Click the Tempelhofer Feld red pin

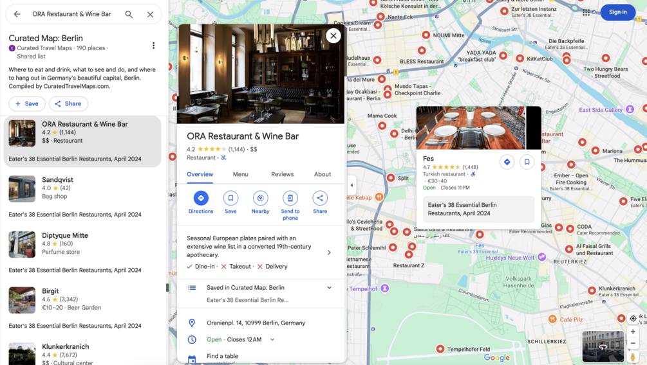point(440,349)
